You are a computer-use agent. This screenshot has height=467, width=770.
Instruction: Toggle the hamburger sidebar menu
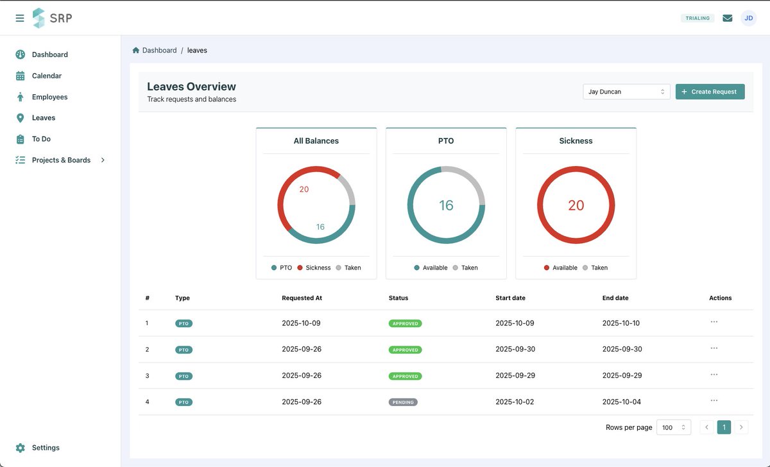point(20,18)
